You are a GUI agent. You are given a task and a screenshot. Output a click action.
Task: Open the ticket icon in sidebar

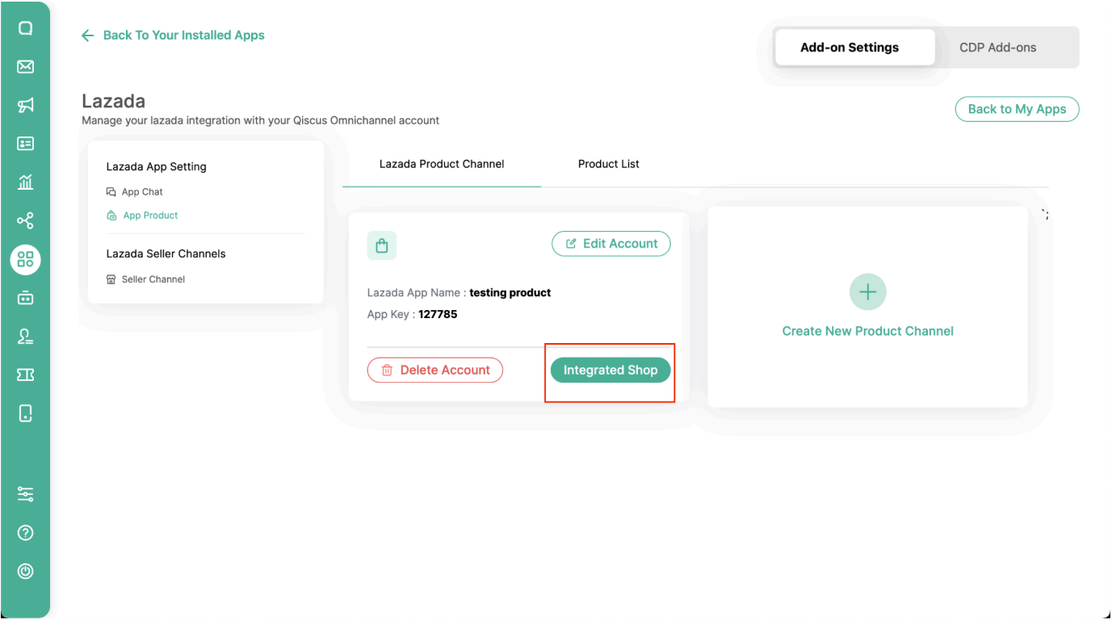(x=25, y=375)
